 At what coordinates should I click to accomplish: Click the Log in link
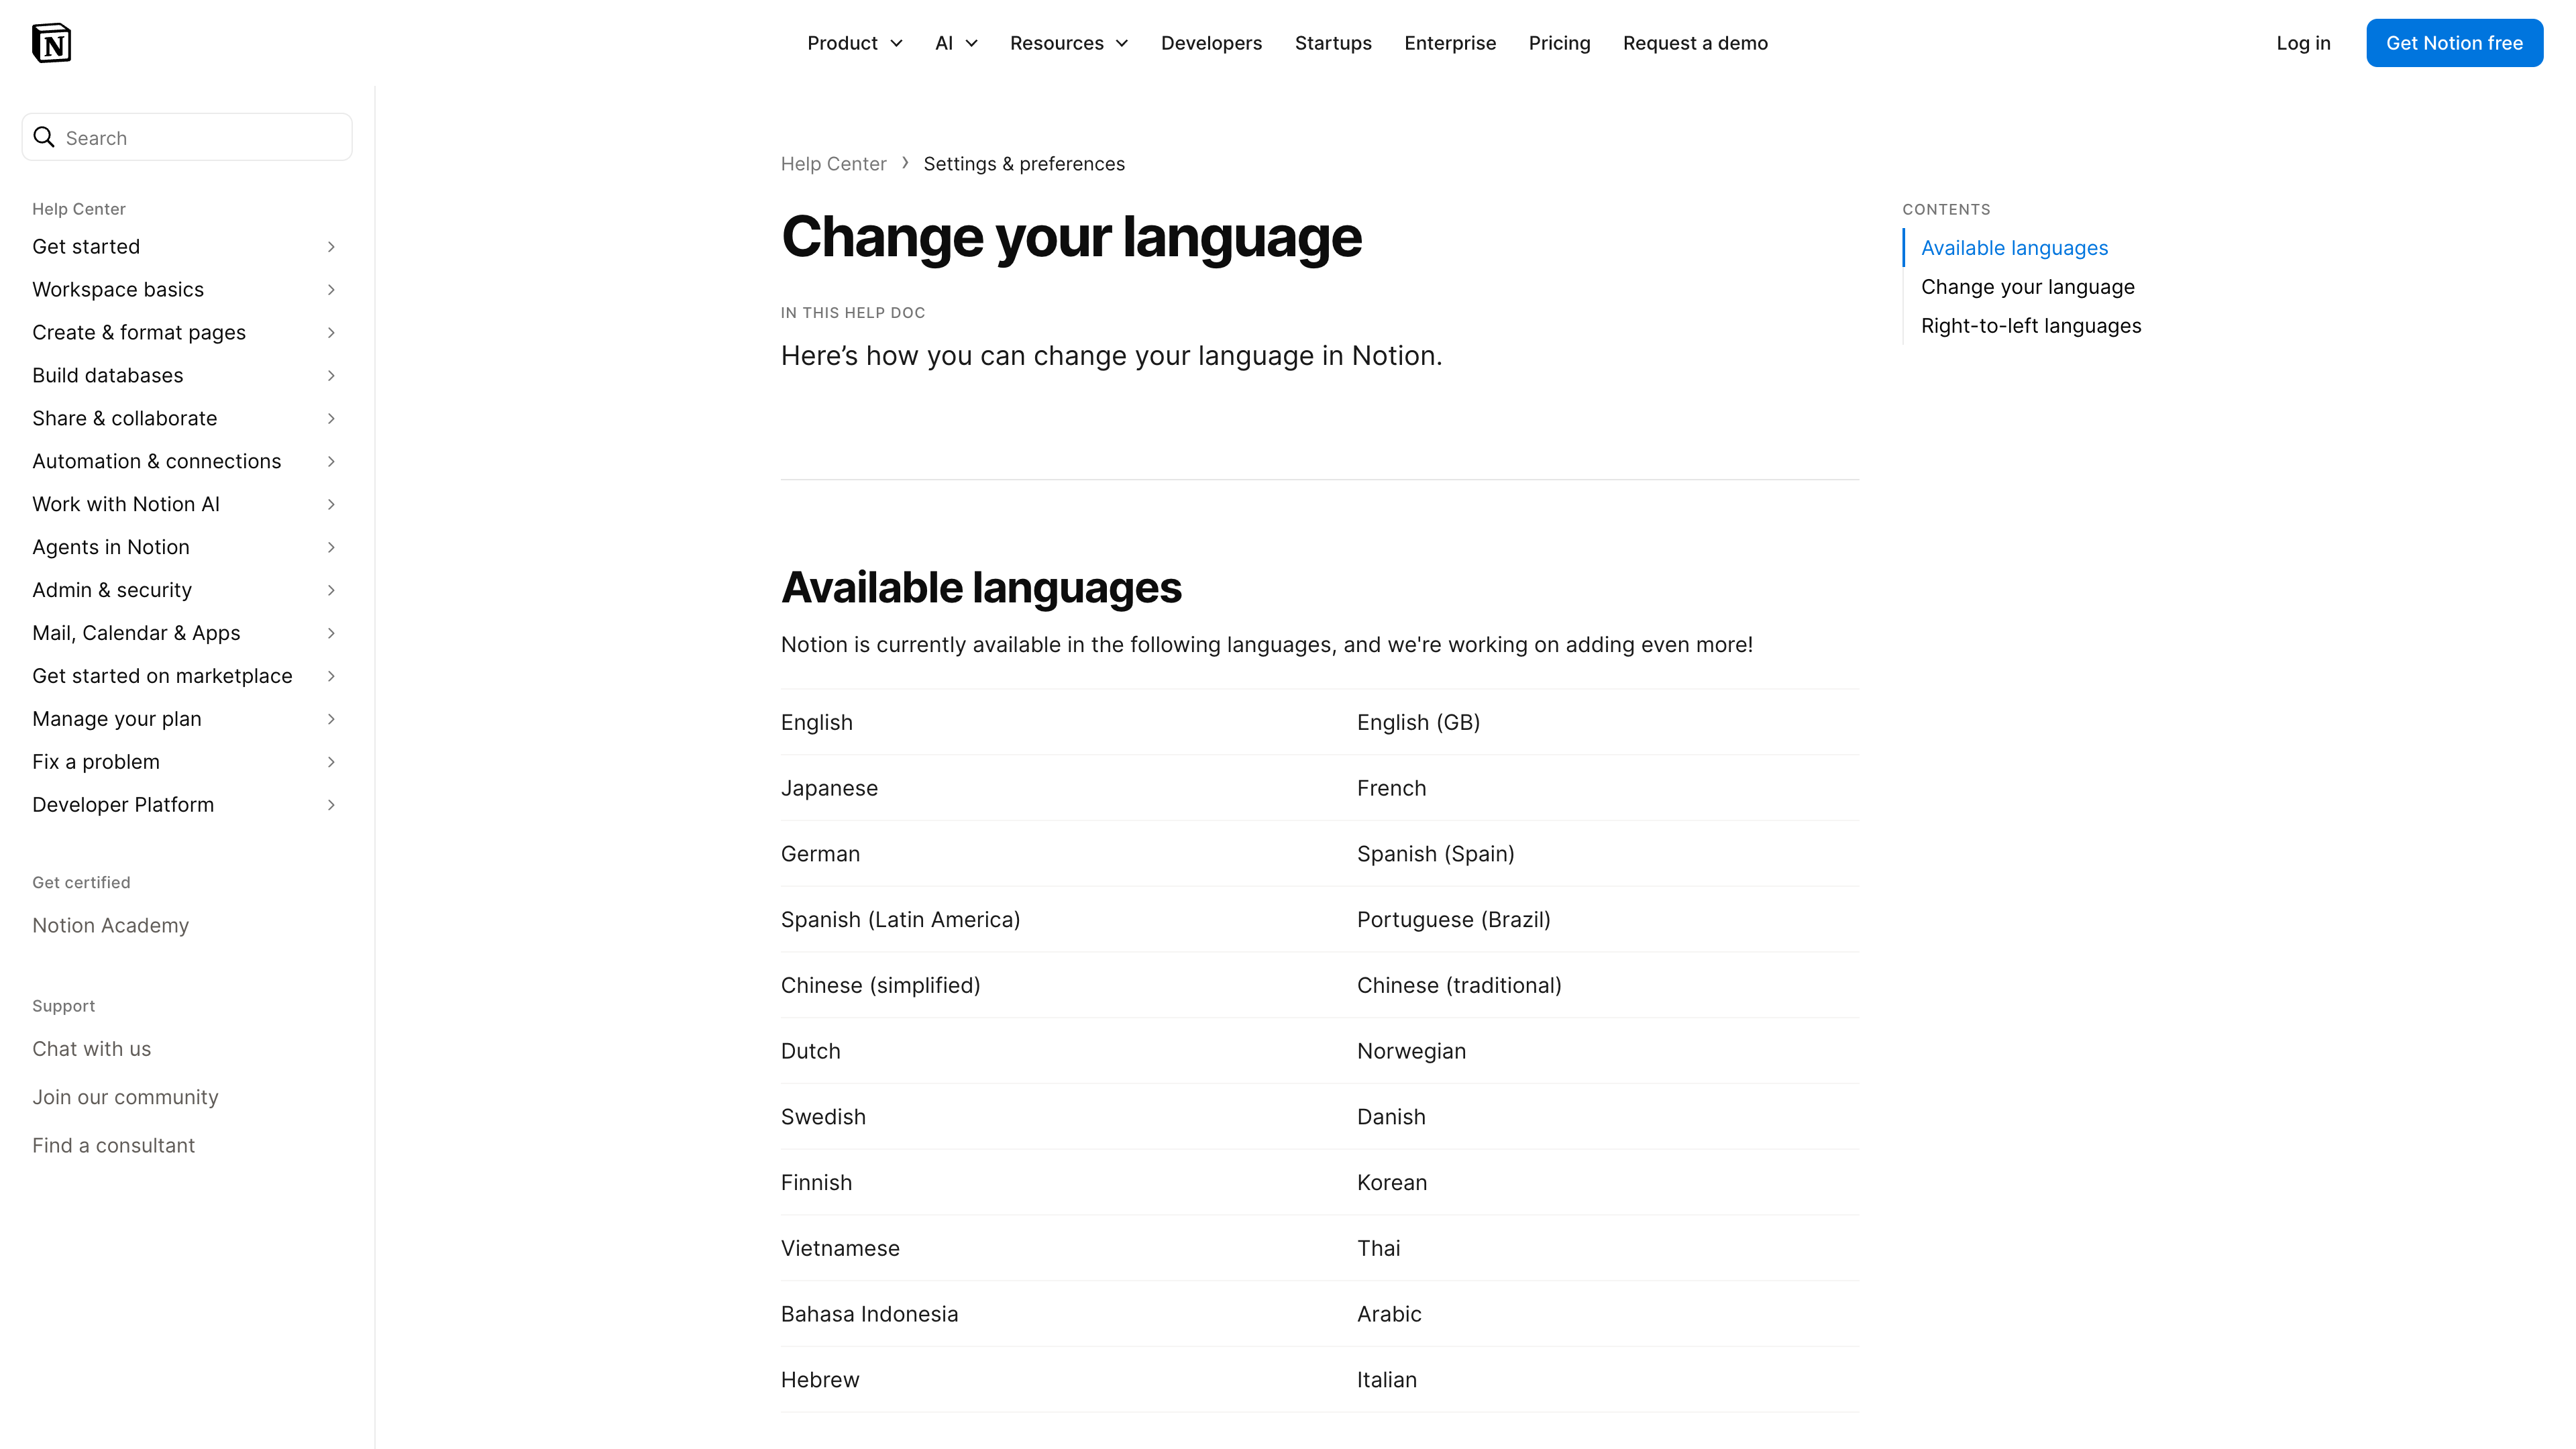[x=2303, y=43]
